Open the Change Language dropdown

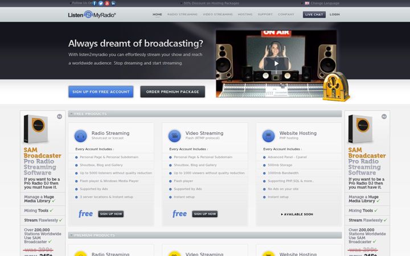pyautogui.click(x=325, y=3)
